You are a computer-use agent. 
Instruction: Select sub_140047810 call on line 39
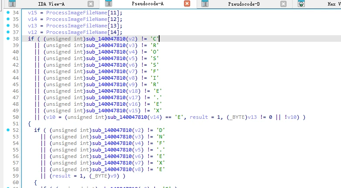coord(106,45)
